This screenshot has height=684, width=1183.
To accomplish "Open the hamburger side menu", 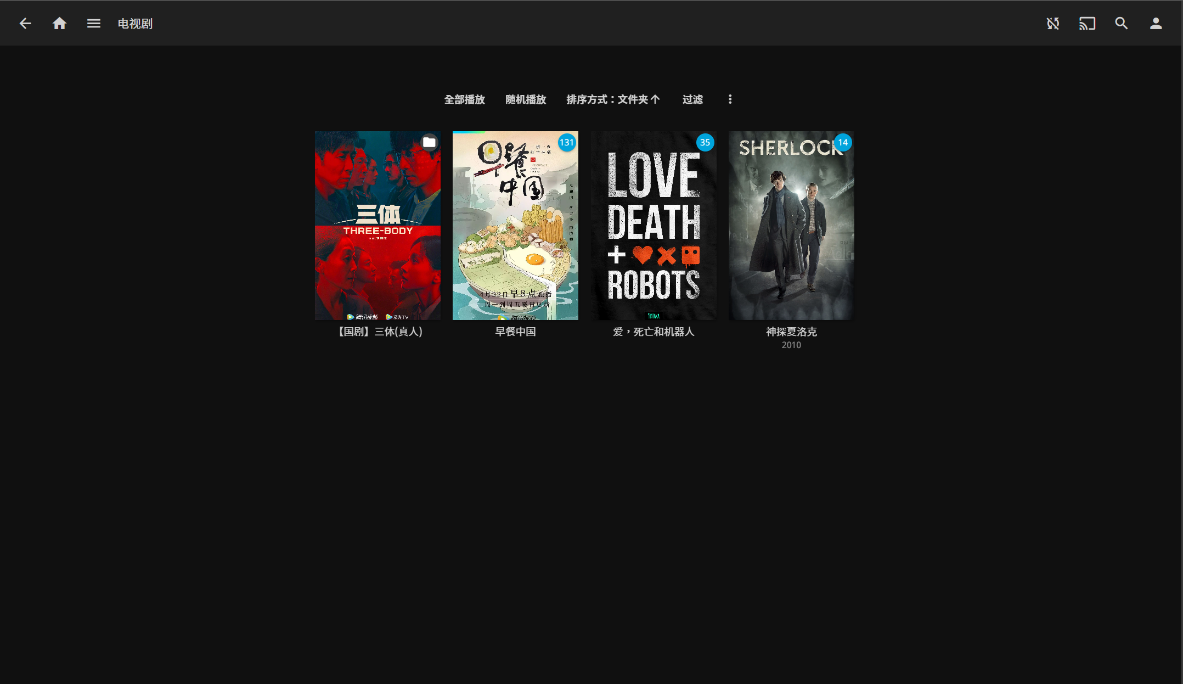I will click(93, 24).
